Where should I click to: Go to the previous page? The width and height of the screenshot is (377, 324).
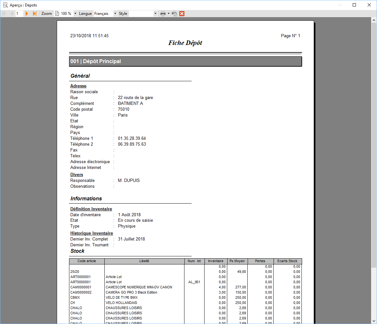pos(12,14)
